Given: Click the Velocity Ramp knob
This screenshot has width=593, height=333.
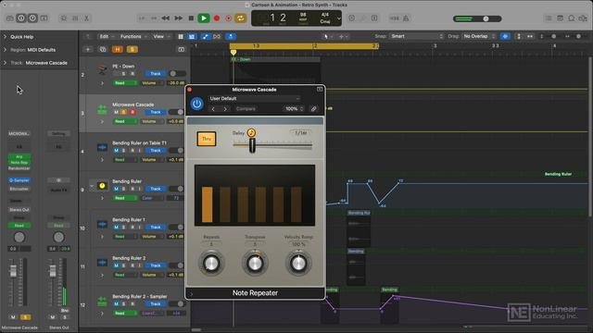Looking at the screenshot, I should pyautogui.click(x=298, y=263).
